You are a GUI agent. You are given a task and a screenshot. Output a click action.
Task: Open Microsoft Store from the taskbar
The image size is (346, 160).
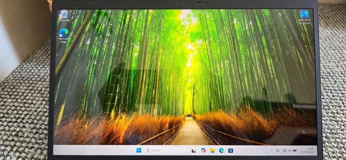tap(231, 151)
